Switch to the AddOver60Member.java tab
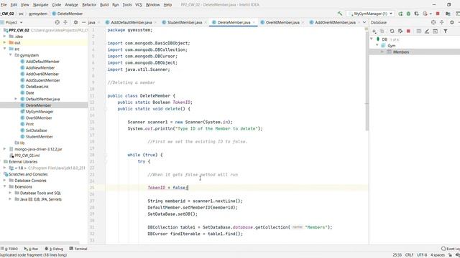This screenshot has width=460, height=258. 335,22
